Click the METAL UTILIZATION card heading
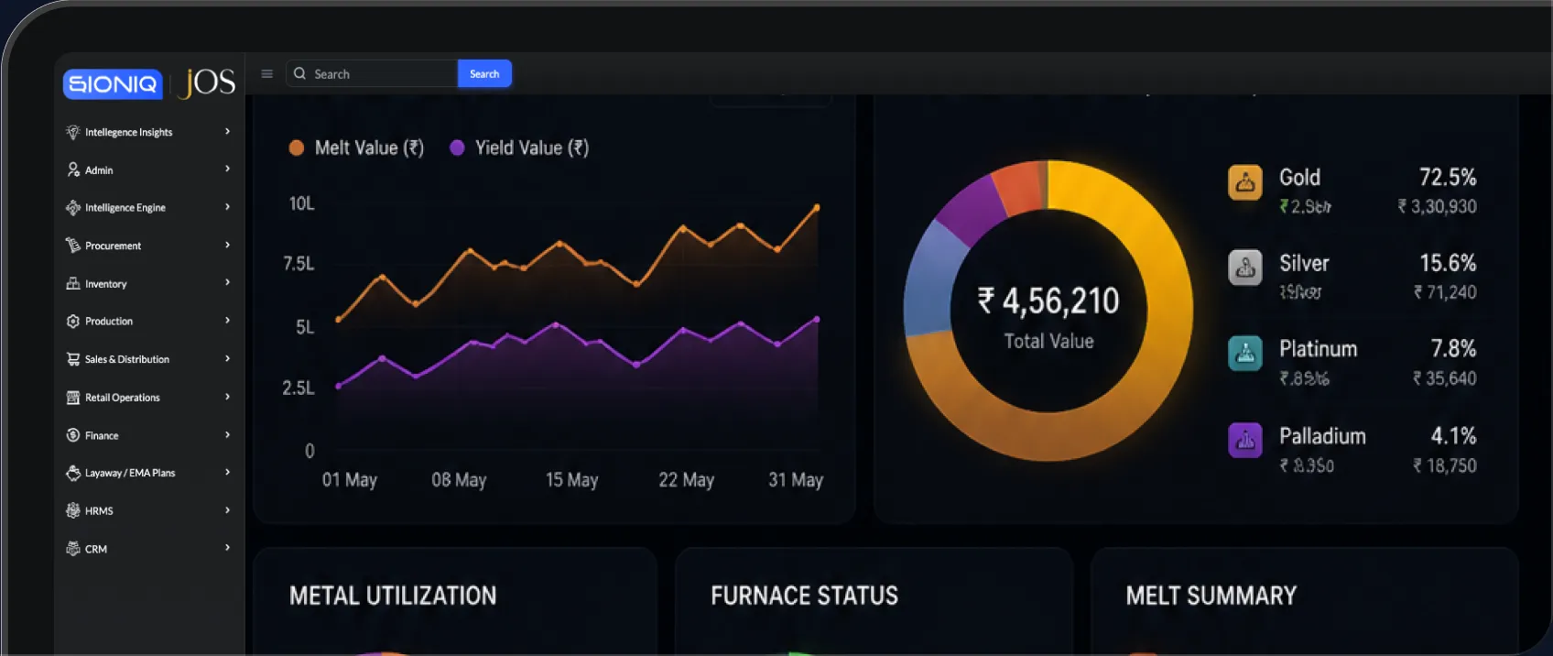 [393, 596]
